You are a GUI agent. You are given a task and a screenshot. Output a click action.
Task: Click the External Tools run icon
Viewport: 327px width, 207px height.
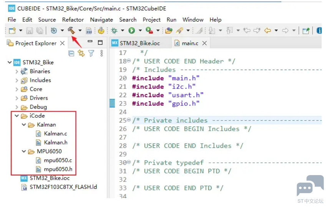tap(149, 30)
